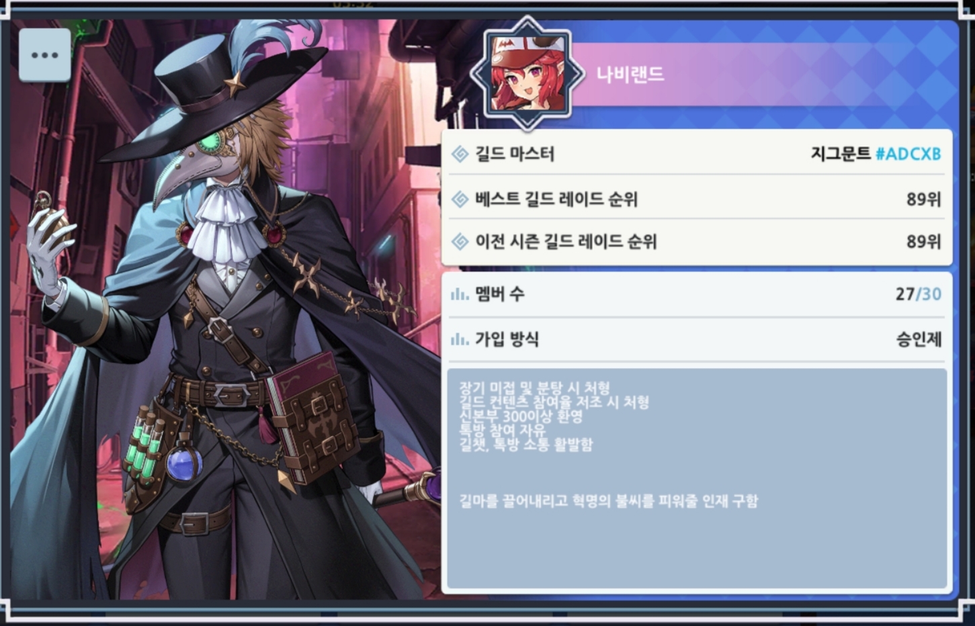Click the guild description text box
Screen dimensions: 975x626
[697, 478]
